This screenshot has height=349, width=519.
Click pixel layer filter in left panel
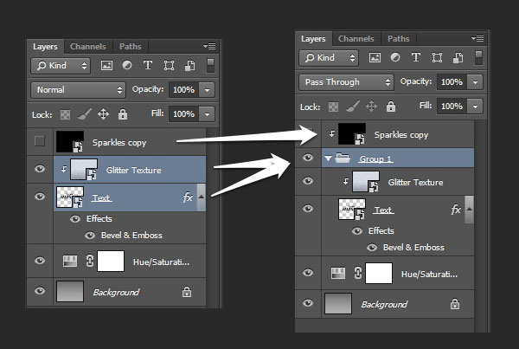(x=106, y=65)
